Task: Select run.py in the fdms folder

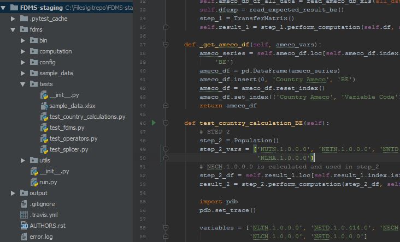Action: [x=48, y=182]
